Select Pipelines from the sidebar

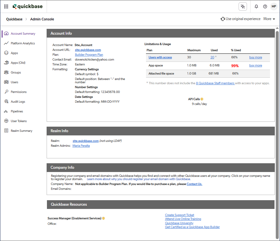point(17,111)
